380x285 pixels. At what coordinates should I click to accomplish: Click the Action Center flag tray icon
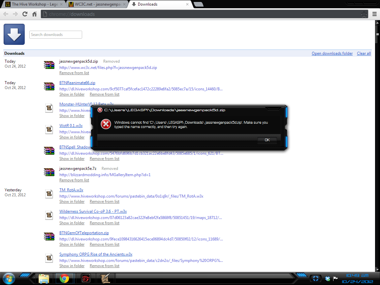tap(335, 278)
